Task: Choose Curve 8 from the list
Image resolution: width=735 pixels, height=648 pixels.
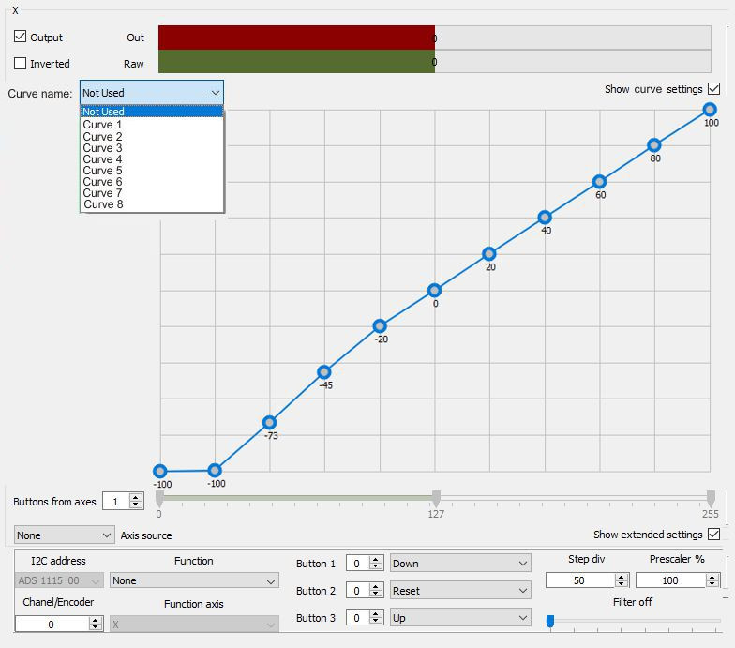Action: [152, 204]
